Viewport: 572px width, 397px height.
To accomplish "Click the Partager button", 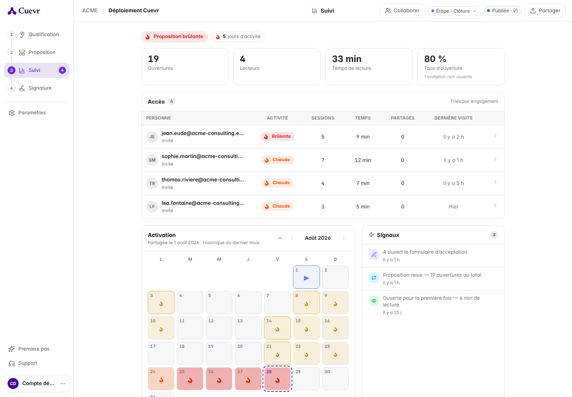I will tap(545, 11).
